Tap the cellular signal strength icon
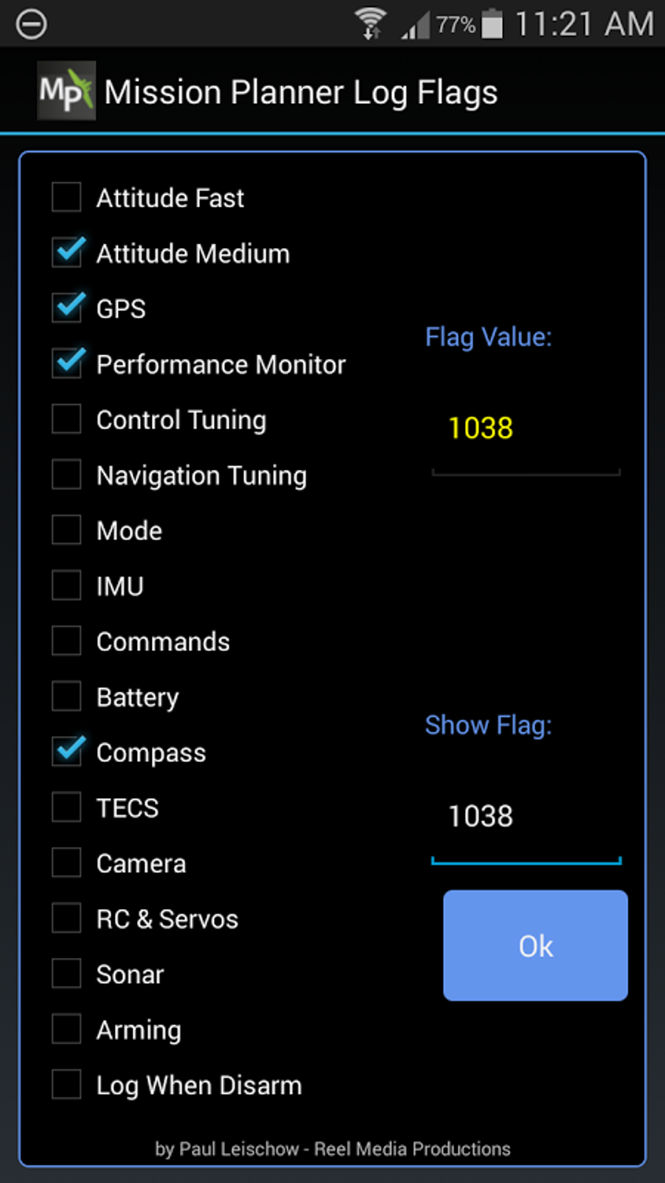 click(415, 25)
